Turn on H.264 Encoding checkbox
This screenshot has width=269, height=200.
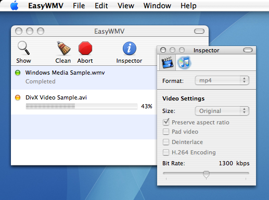(x=166, y=152)
